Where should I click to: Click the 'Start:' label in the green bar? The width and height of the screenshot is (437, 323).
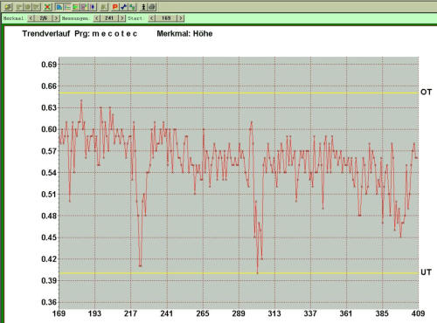[136, 18]
